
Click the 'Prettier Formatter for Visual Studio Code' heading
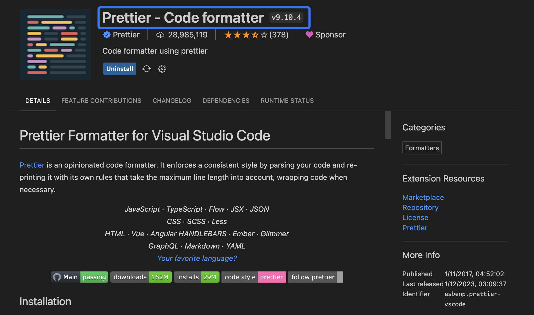click(x=145, y=135)
